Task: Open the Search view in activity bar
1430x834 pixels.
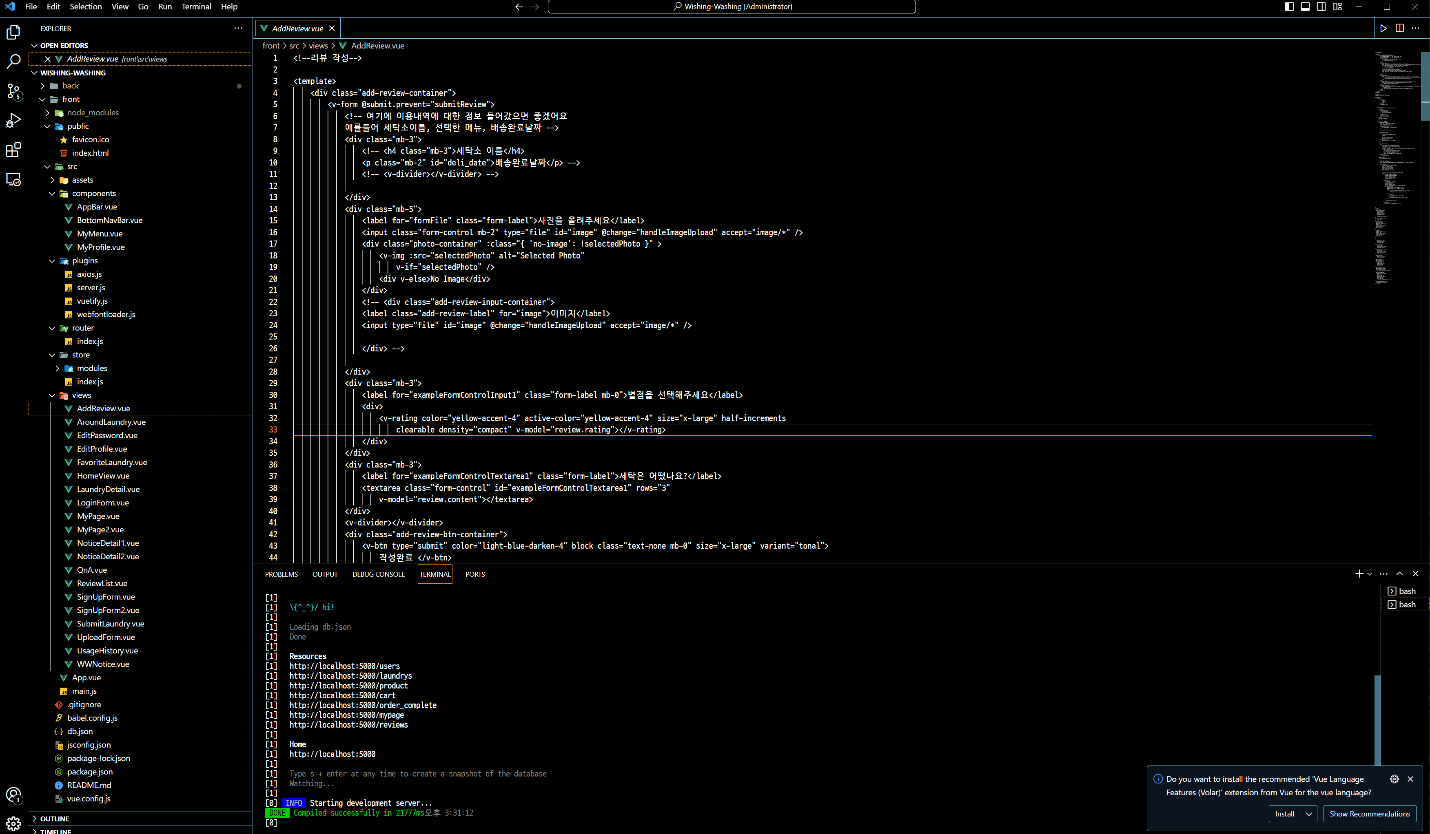Action: point(13,61)
